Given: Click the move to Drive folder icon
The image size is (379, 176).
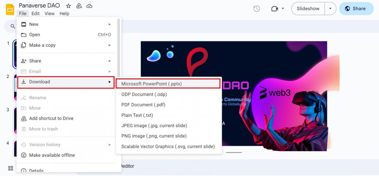Looking at the screenshot, I should coord(79,6).
